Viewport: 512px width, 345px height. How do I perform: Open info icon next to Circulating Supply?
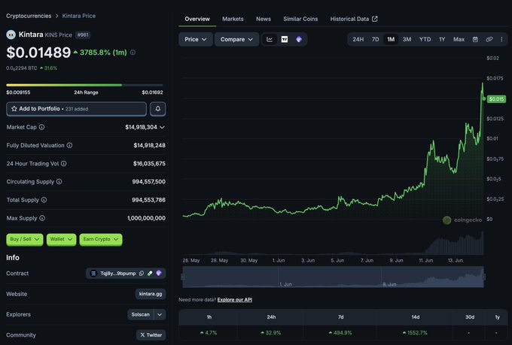(x=59, y=182)
